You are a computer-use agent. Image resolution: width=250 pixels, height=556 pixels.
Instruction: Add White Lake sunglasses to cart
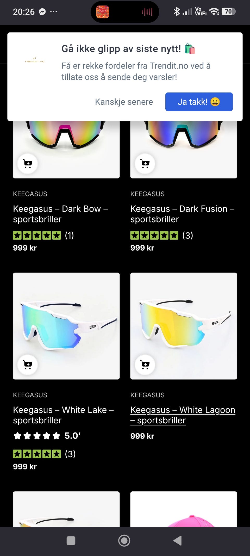tap(28, 365)
